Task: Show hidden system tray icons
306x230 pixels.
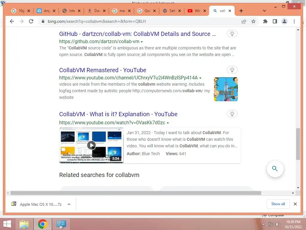Action: 264,224
